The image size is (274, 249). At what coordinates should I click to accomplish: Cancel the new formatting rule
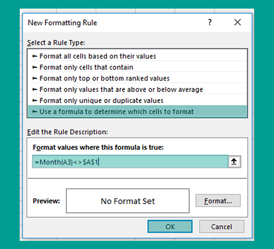click(x=222, y=227)
